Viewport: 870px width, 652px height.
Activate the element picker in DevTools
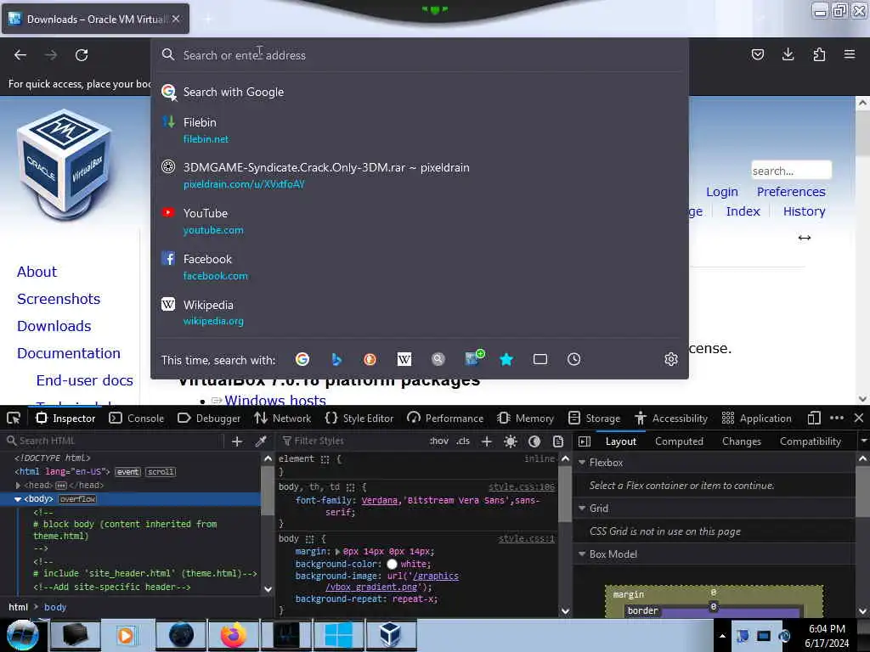pyautogui.click(x=14, y=418)
